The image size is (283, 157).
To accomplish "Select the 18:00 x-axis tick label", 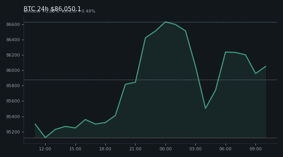I will coord(105,149).
